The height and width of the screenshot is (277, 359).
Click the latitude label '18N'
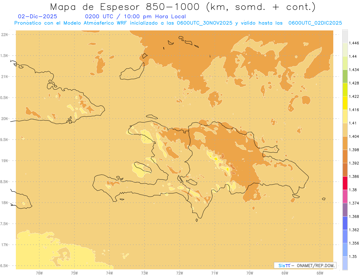click(x=5, y=203)
